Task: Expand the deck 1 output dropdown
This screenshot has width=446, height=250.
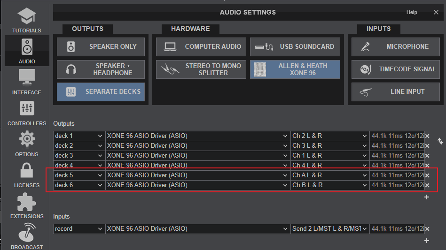Action: tap(78, 136)
